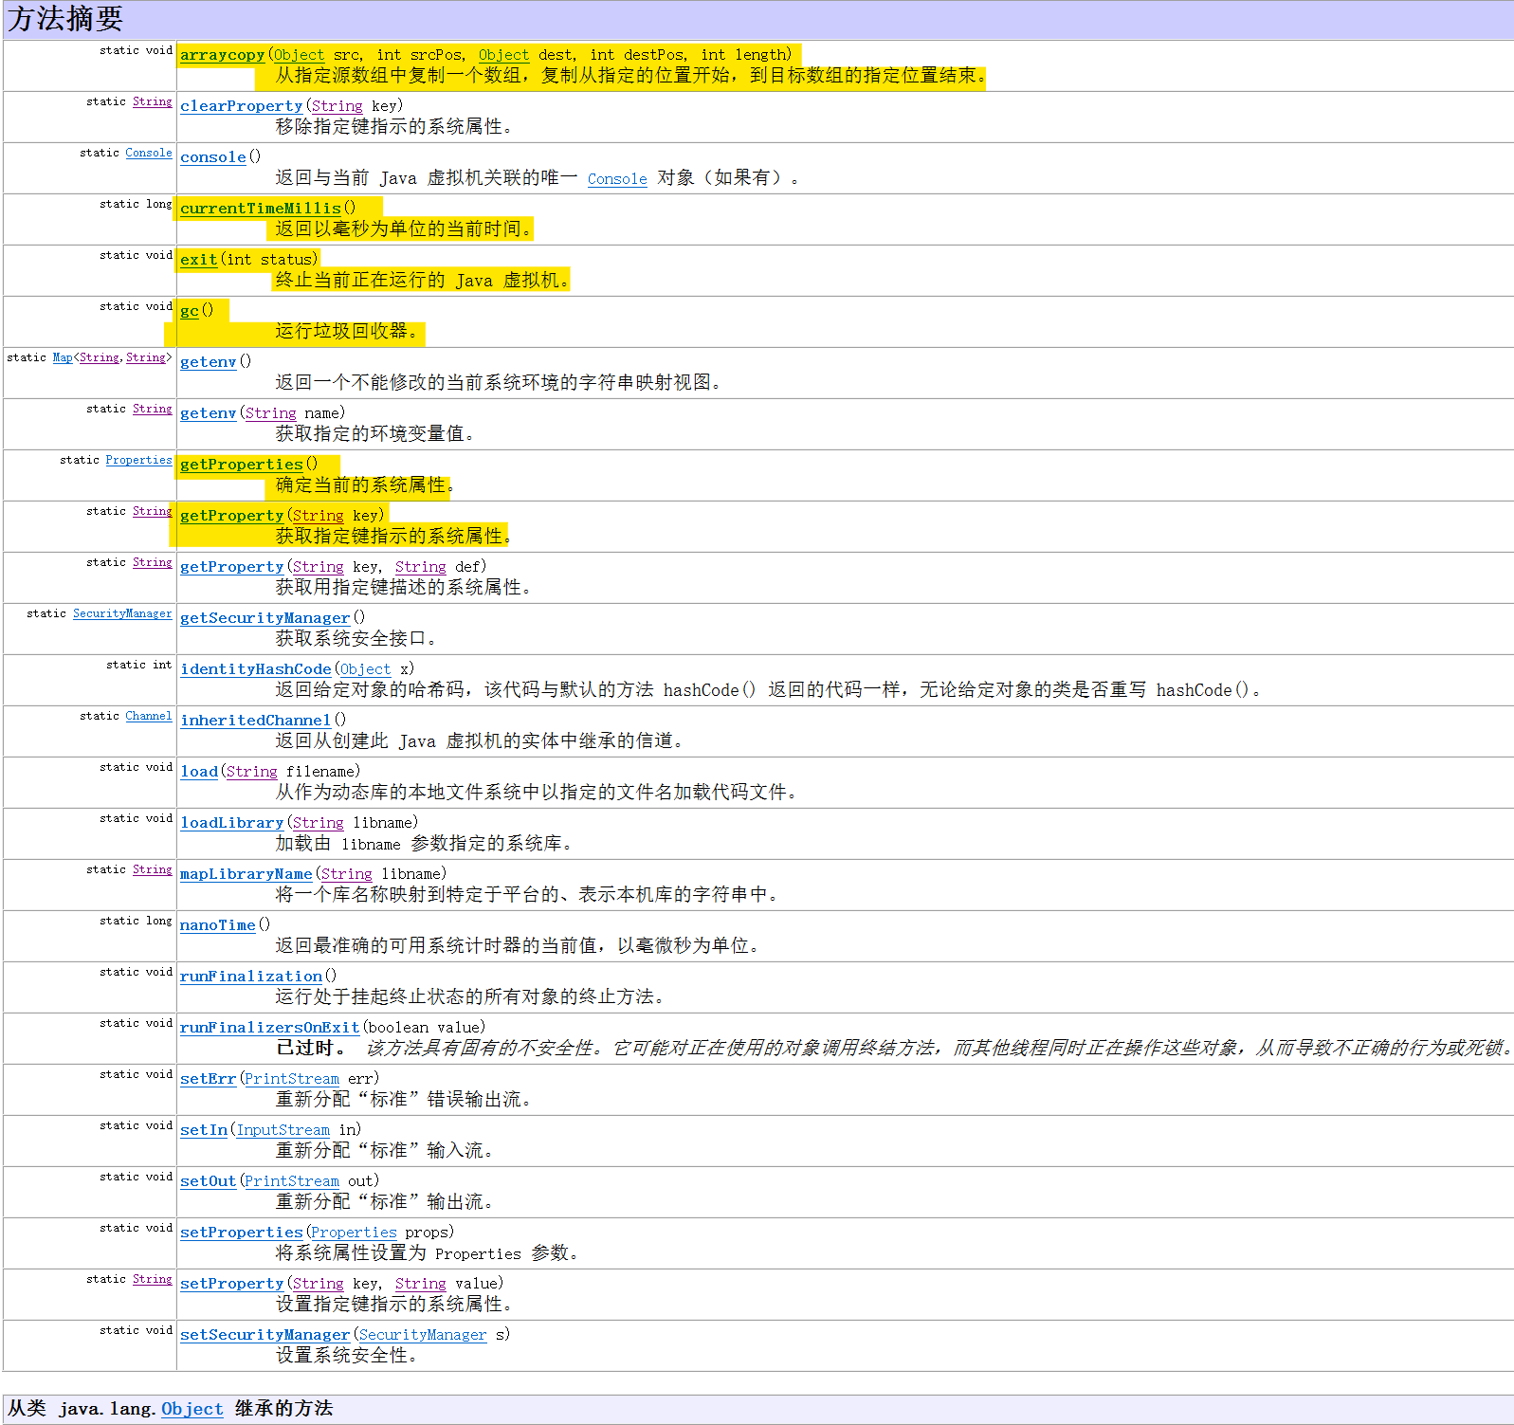
Task: Click String parameter link in clearProperty
Action: tap(337, 106)
